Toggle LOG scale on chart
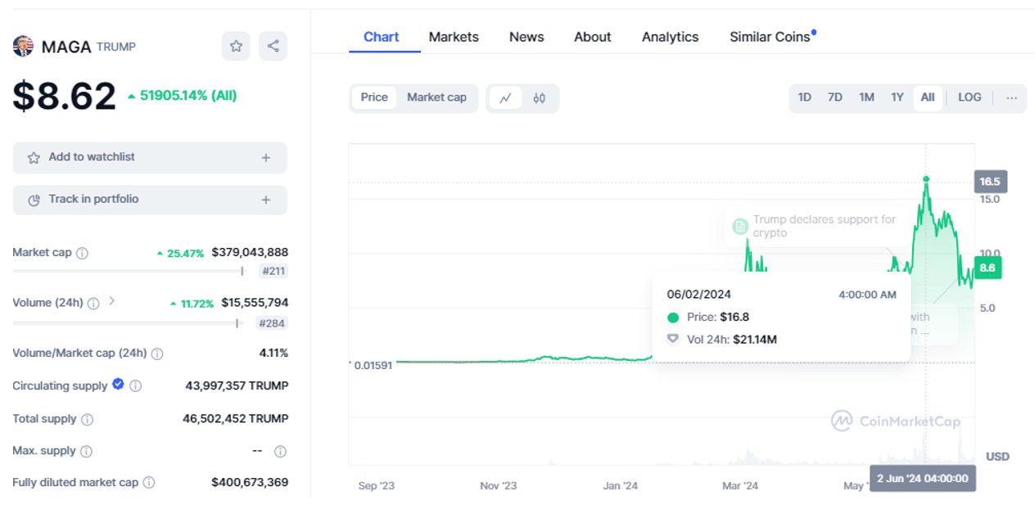Image resolution: width=1035 pixels, height=509 pixels. (x=969, y=97)
